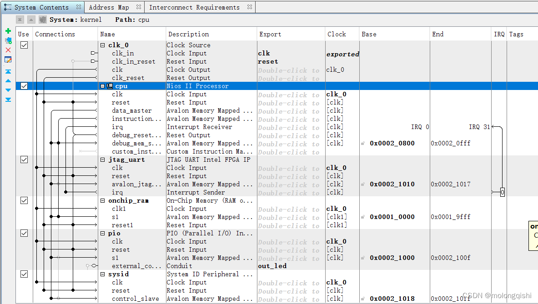
Task: Click lock icon beside base 0x0002_0800
Action: (x=363, y=143)
